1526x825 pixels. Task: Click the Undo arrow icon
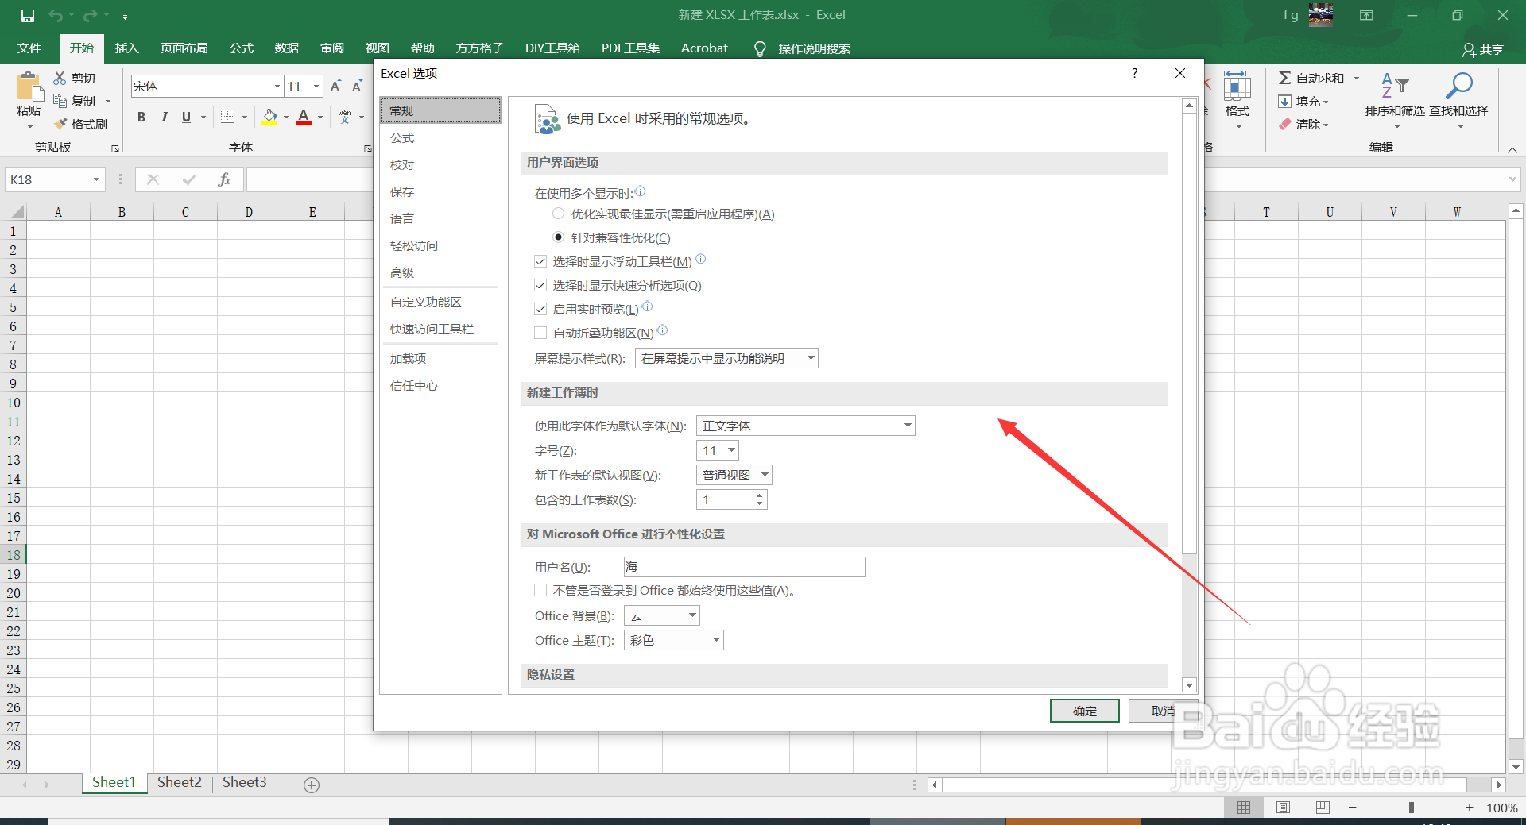(55, 15)
